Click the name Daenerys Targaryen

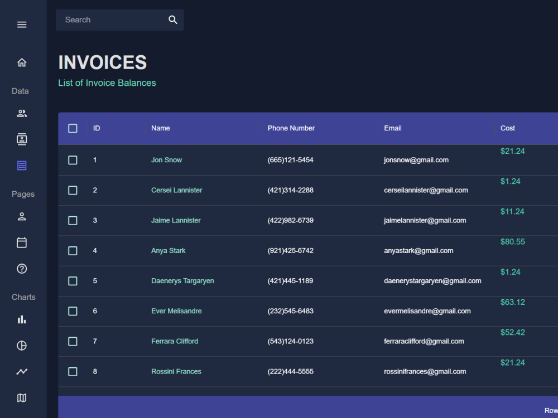coord(182,281)
